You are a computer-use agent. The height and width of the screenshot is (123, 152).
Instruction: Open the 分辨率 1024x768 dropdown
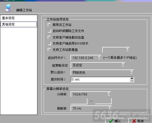click(x=109, y=94)
